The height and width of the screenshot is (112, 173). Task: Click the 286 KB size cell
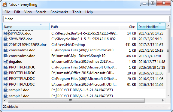point(131,56)
